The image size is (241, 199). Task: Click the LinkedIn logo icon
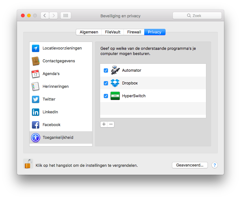(x=36, y=112)
